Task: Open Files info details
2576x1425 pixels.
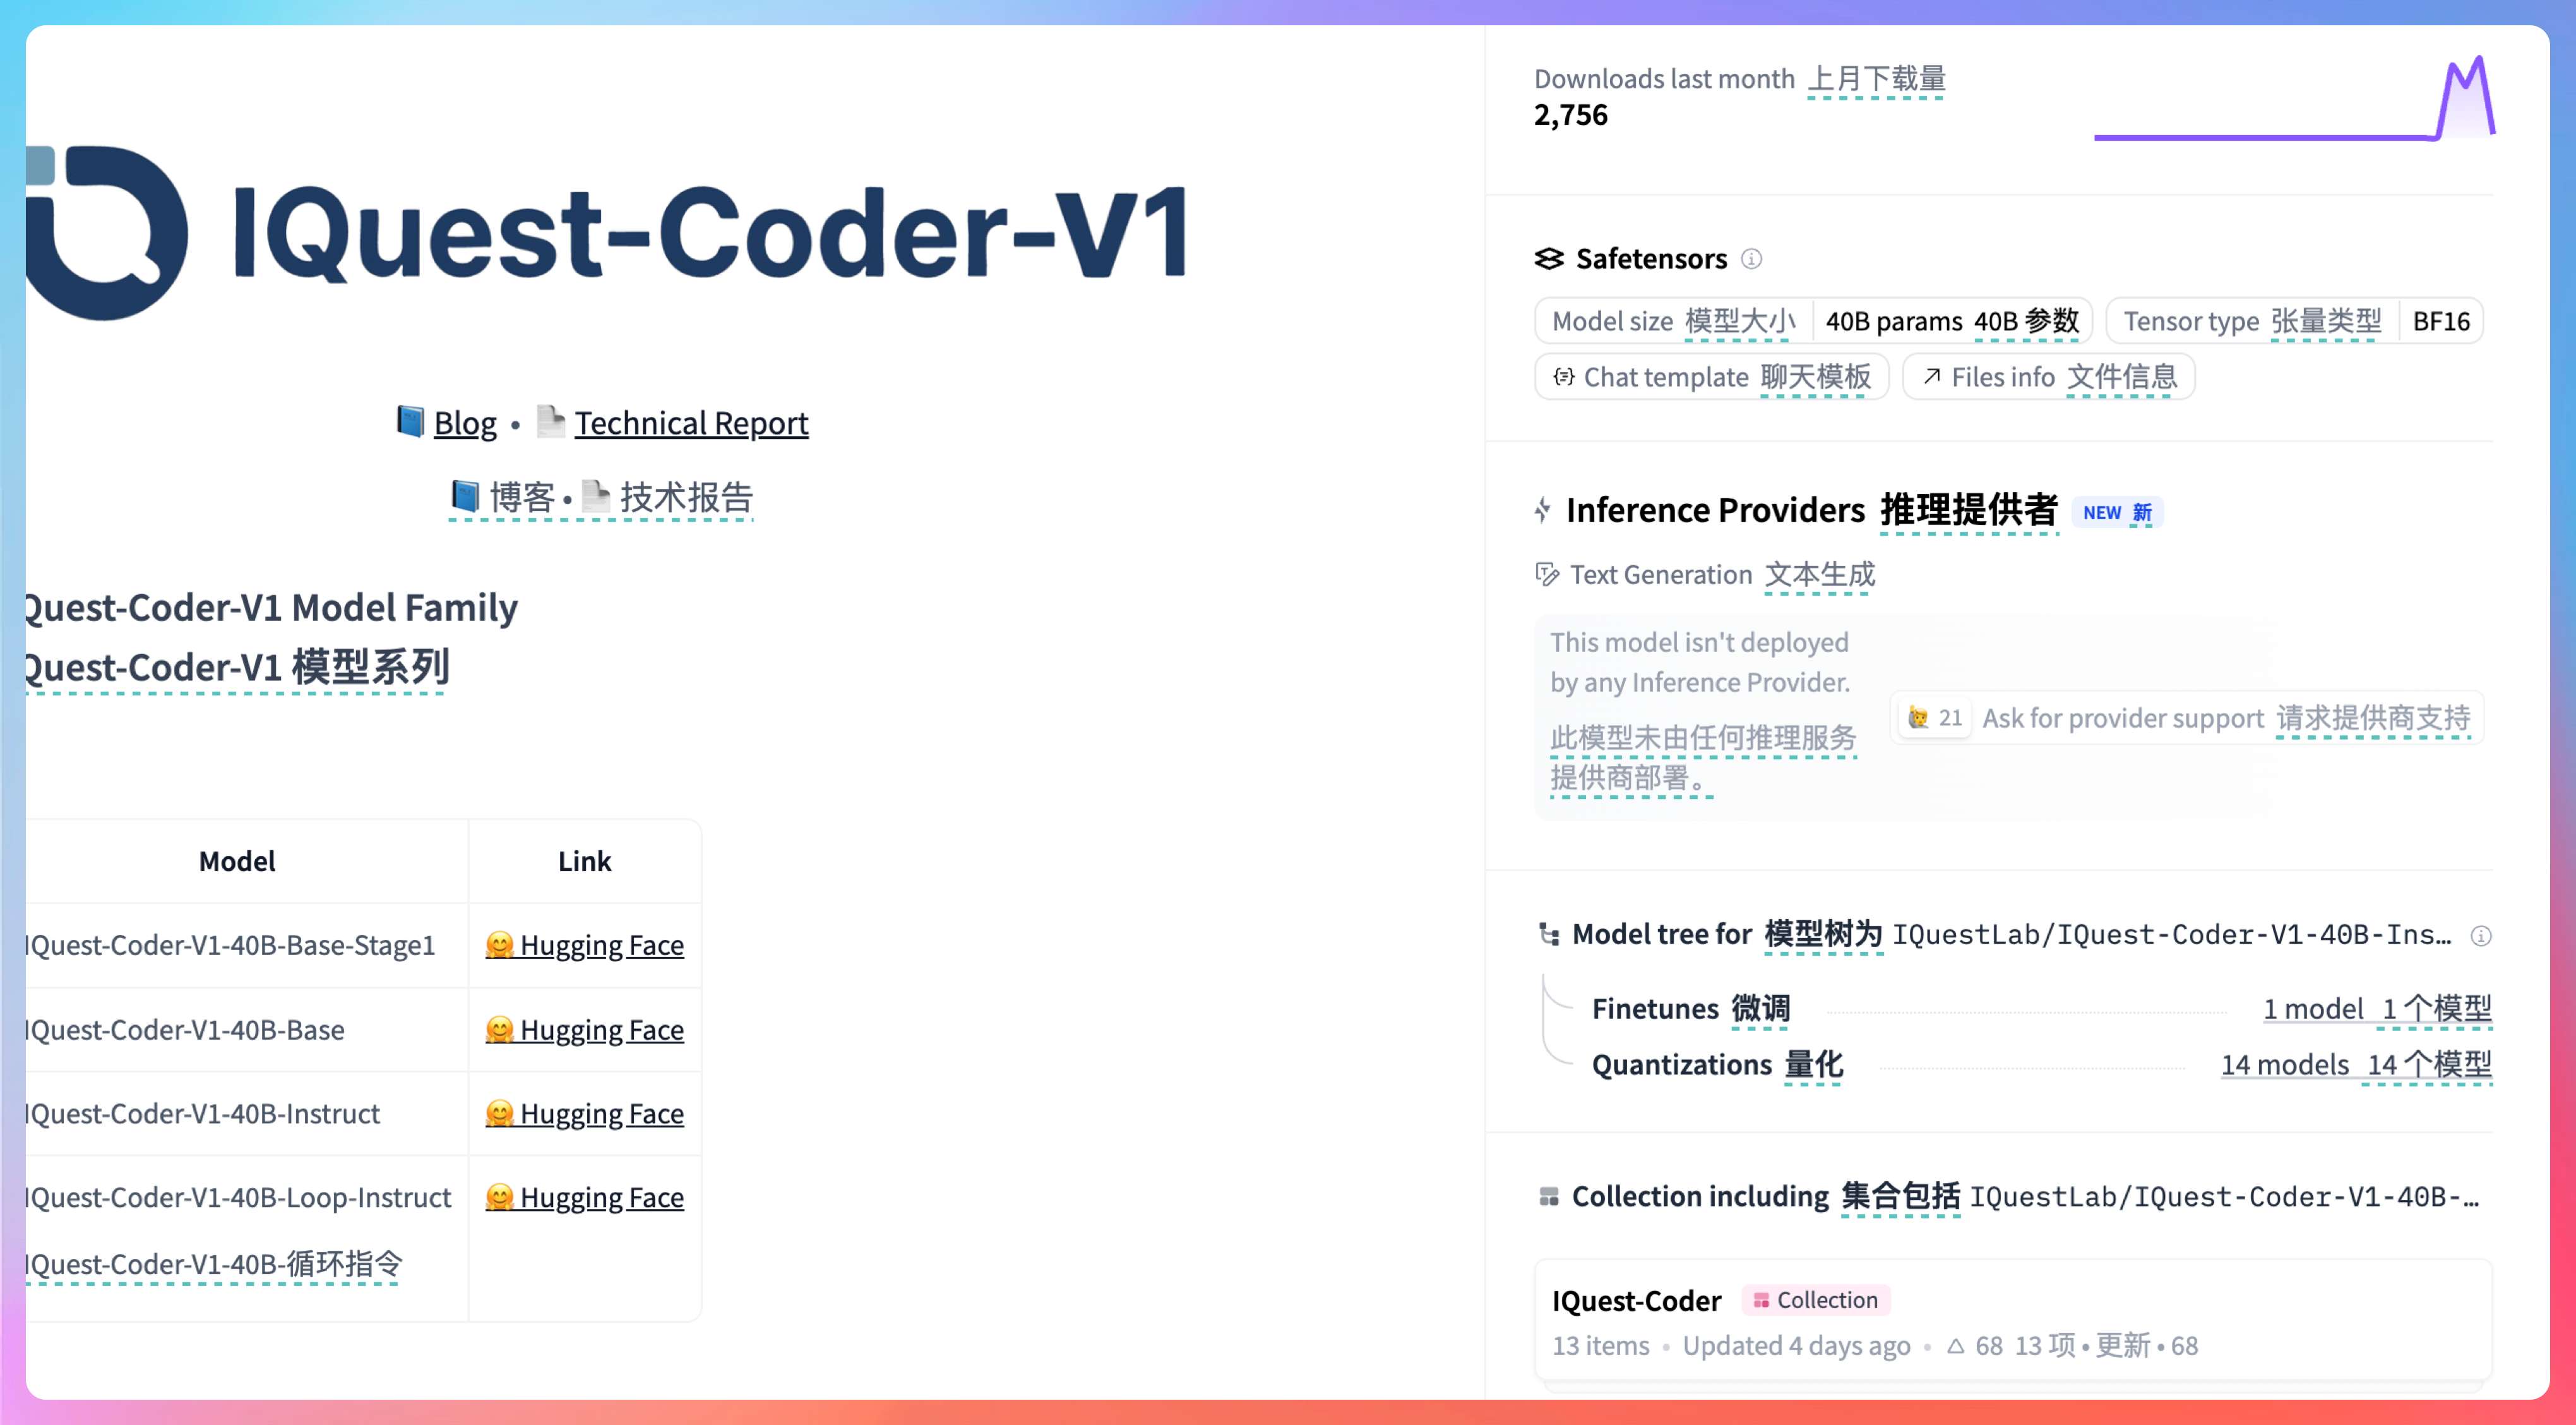Action: [2048, 377]
